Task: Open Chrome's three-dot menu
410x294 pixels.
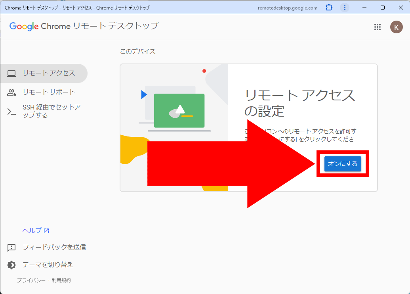Action: [x=344, y=7]
